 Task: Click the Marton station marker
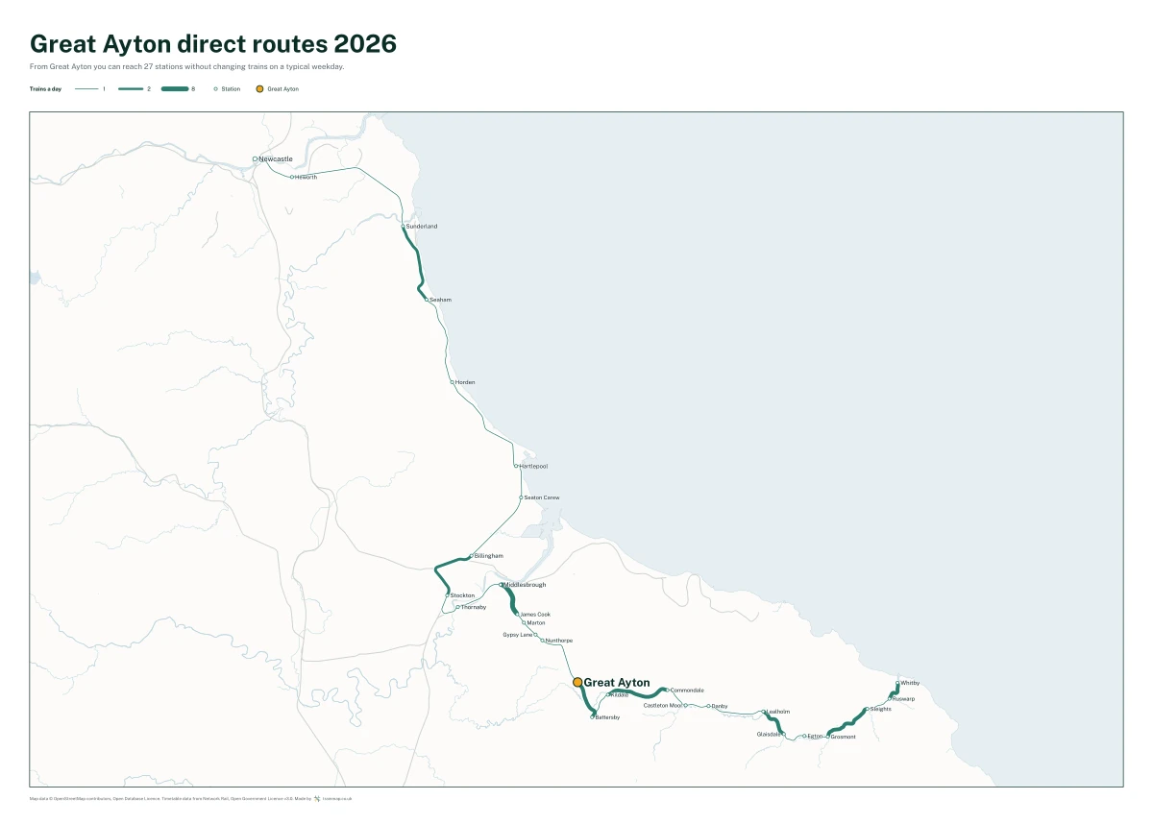click(524, 623)
